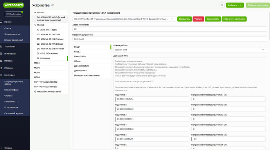Image resolution: width=270 pixels, height=150 pixels.
Task: Open the Вход 1 tab
Action: (x=92, y=47)
